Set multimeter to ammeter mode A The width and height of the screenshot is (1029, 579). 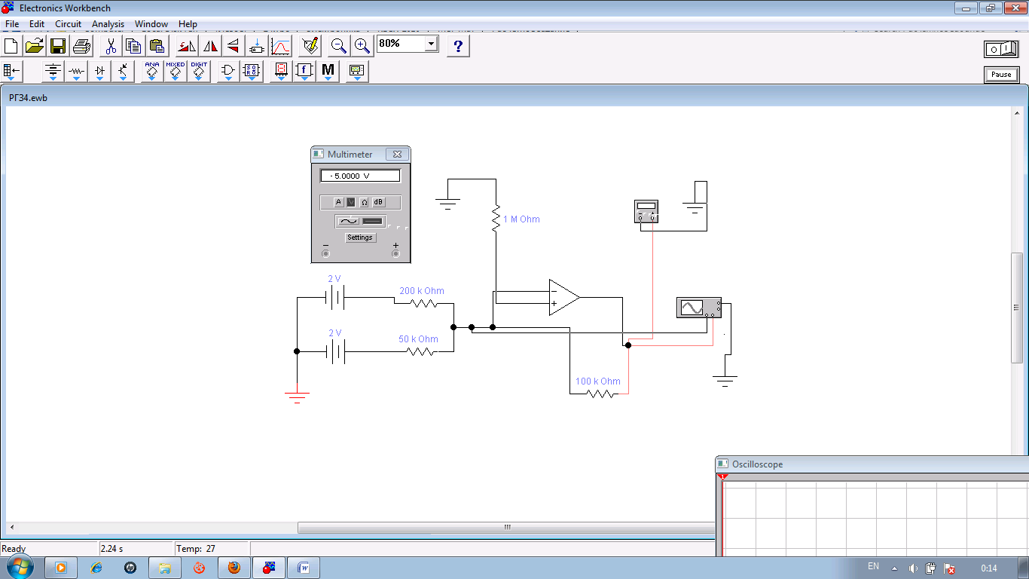(x=339, y=202)
